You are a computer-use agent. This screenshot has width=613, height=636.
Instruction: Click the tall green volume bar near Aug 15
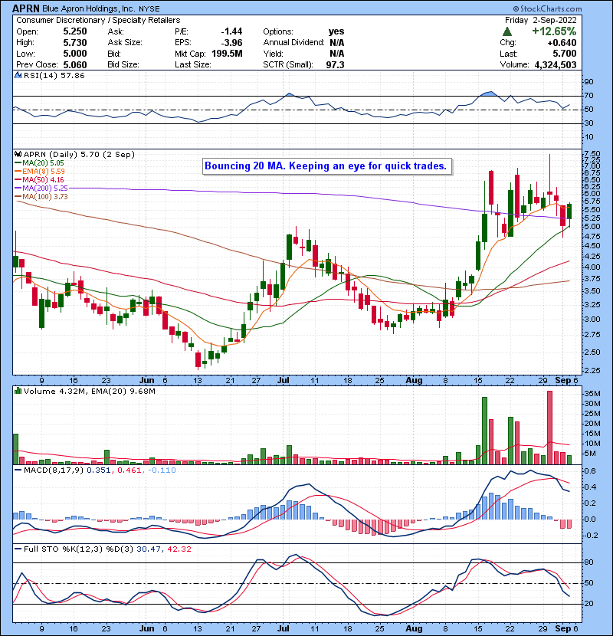pyautogui.click(x=484, y=431)
